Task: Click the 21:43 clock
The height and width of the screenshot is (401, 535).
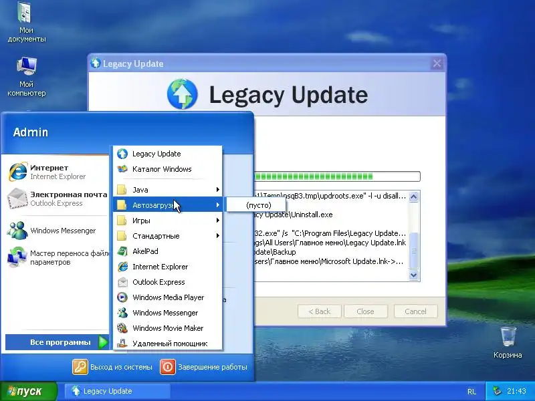Action: pos(516,391)
